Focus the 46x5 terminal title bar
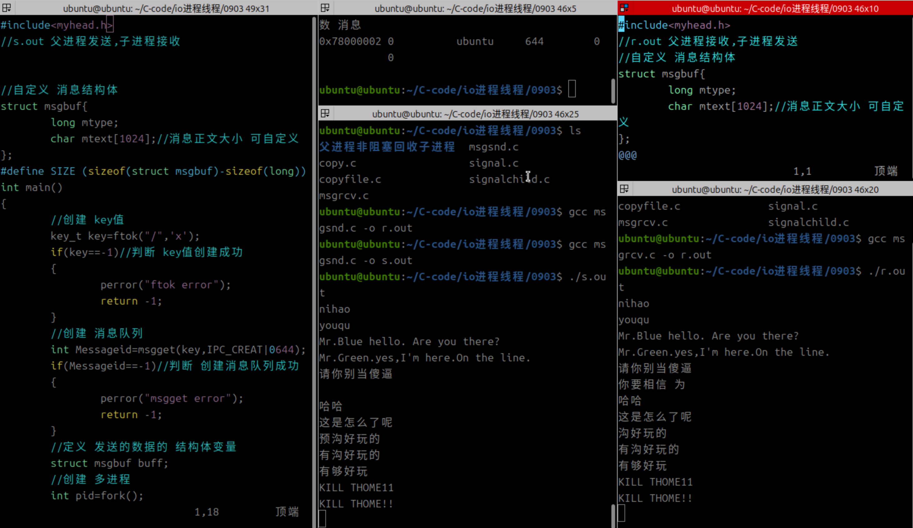This screenshot has width=913, height=528. click(475, 8)
